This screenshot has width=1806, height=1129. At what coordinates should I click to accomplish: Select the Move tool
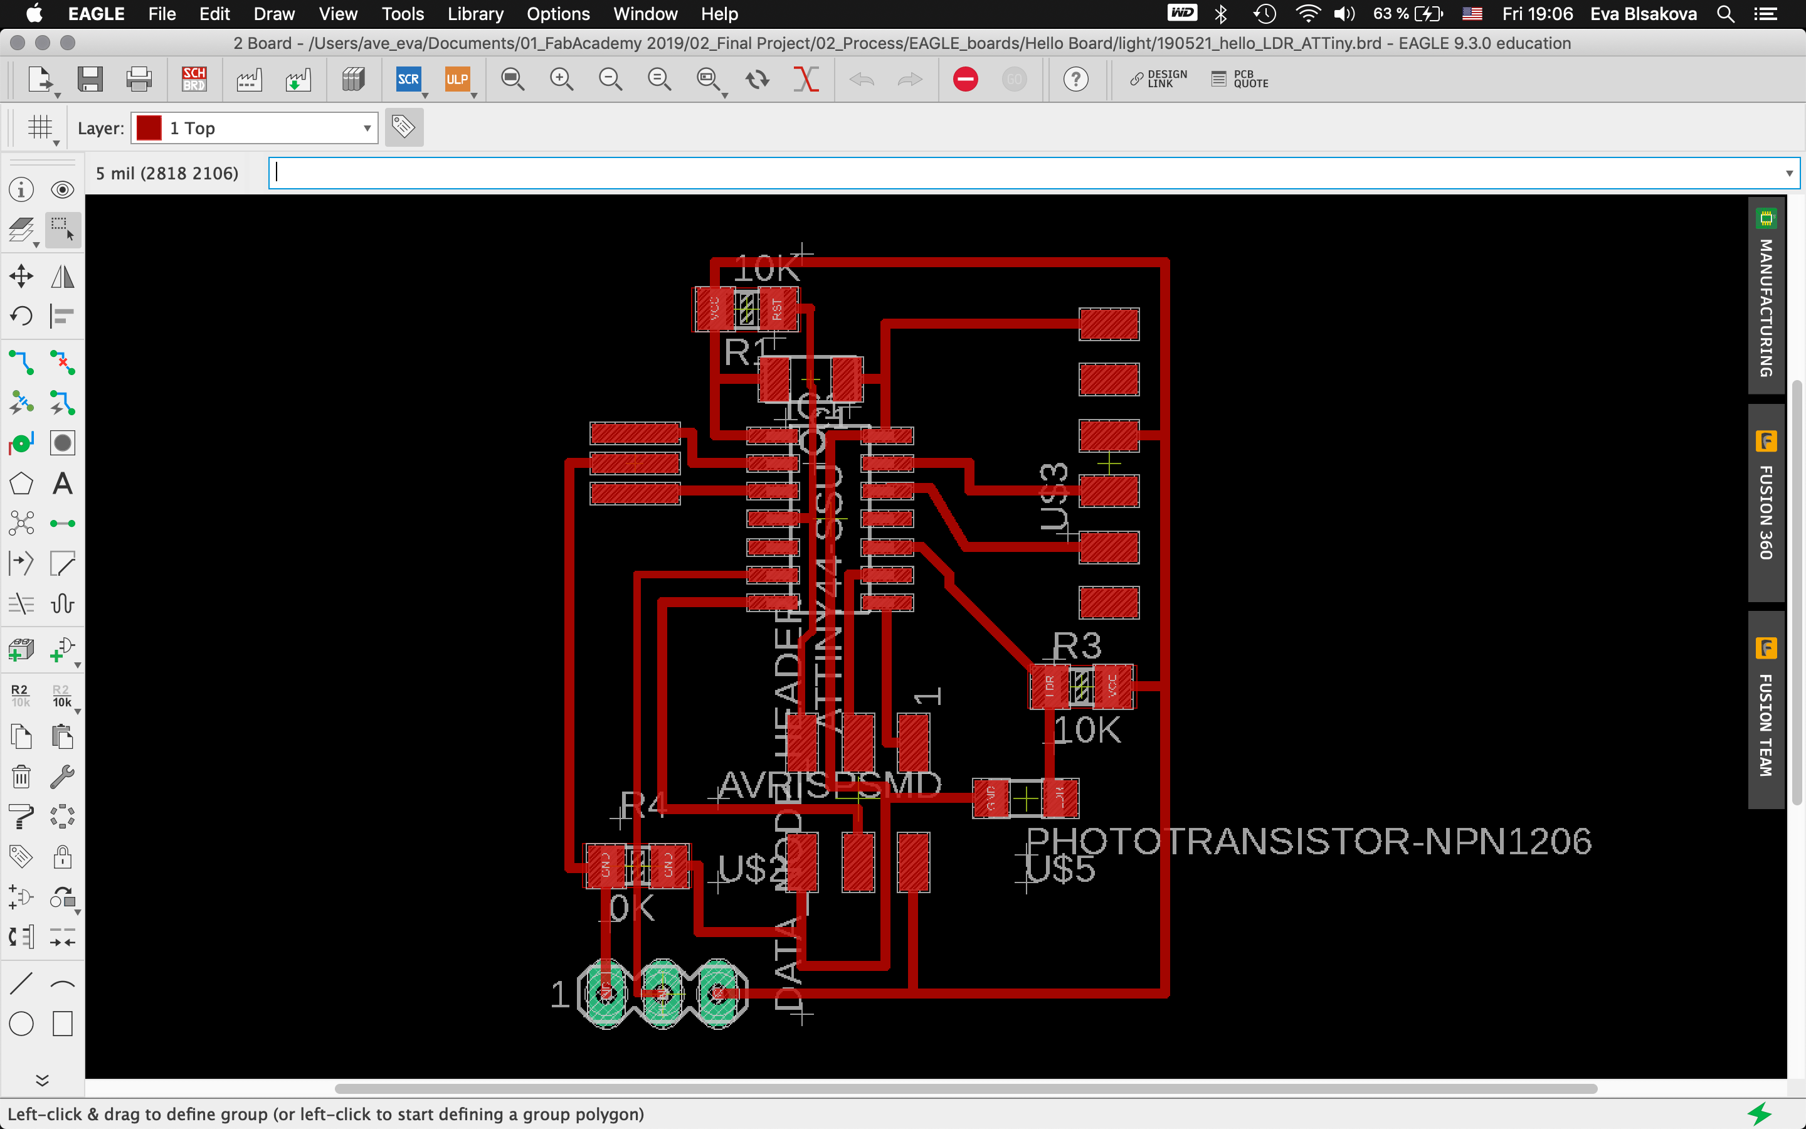click(x=22, y=276)
